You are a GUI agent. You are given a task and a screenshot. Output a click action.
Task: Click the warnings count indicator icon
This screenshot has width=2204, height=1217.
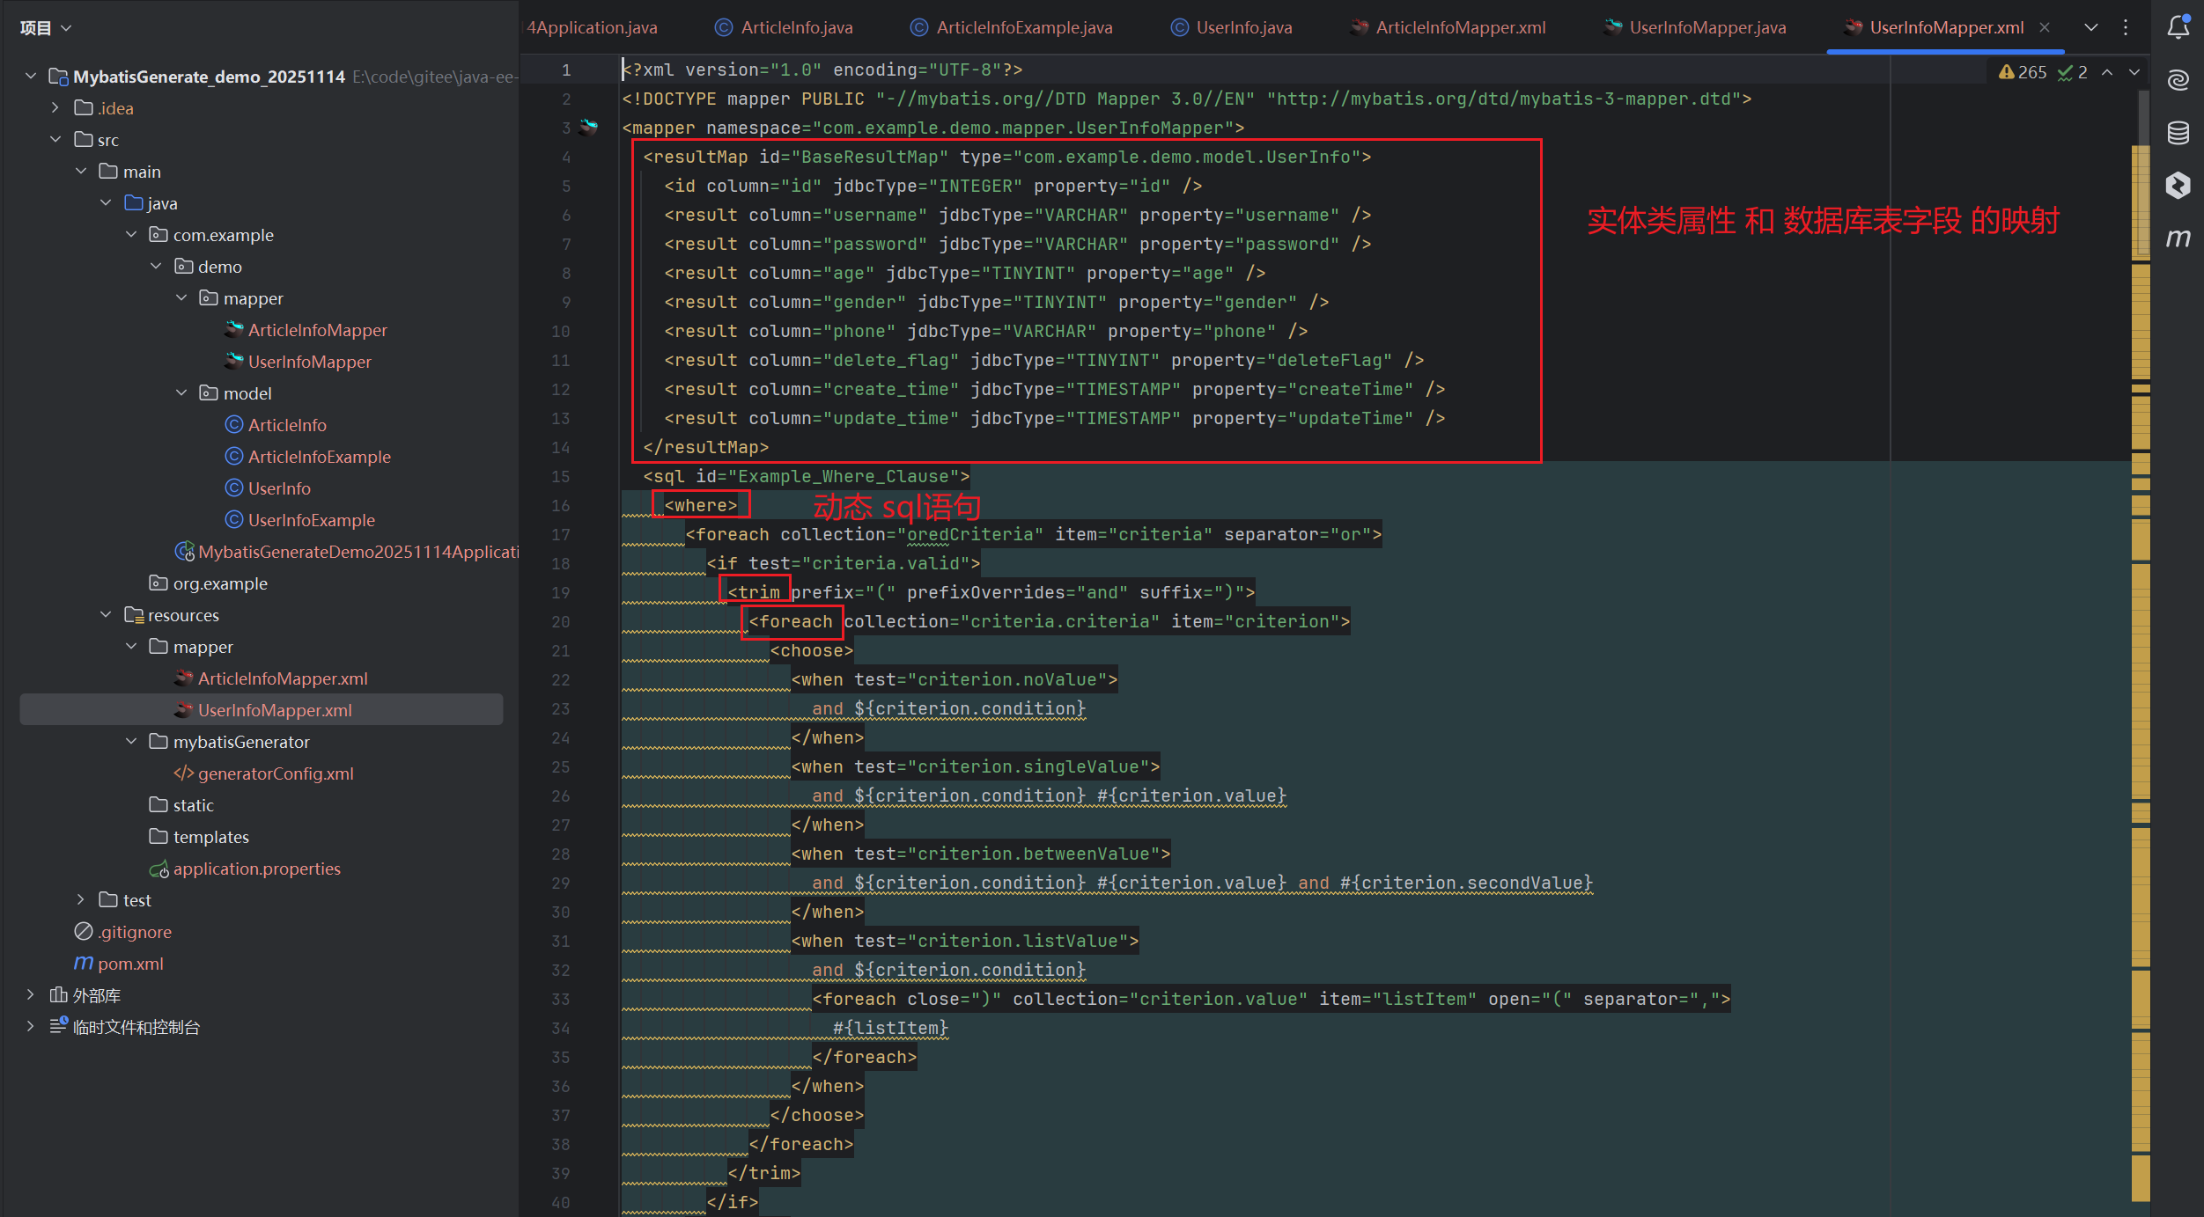tap(2007, 72)
